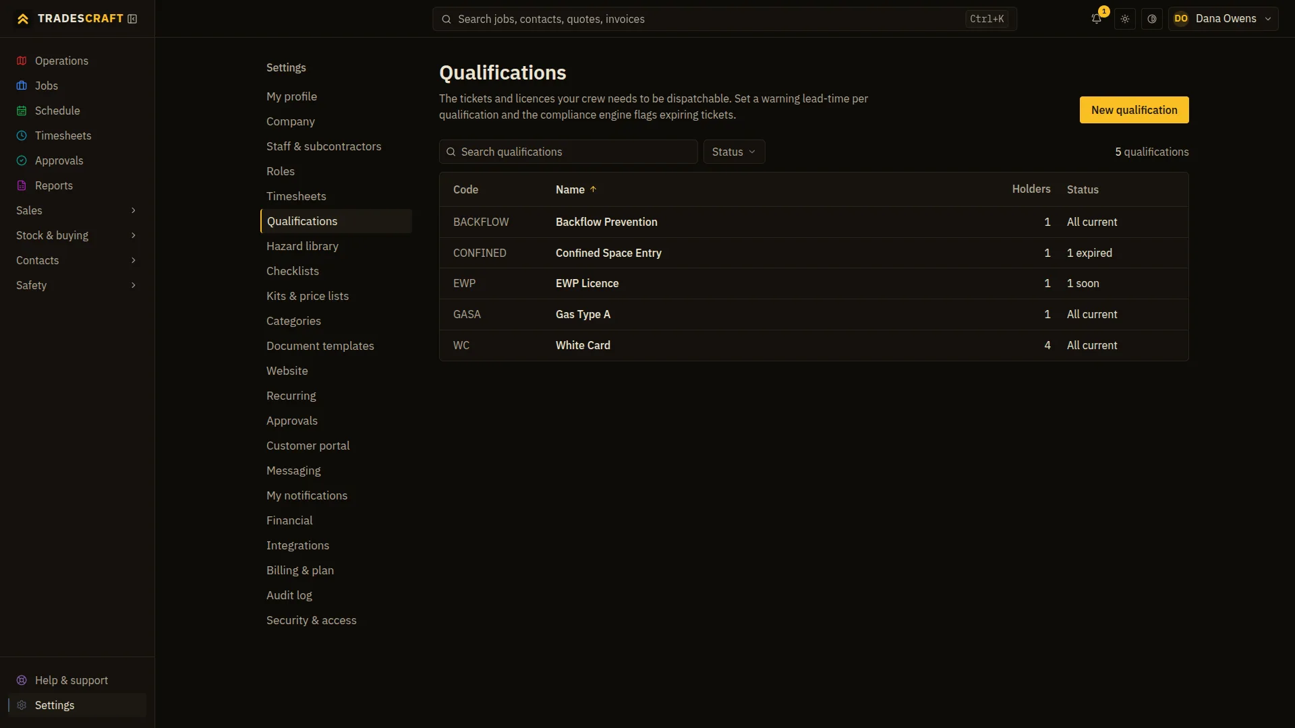Click the magnifier icon in Search qualifications
This screenshot has width=1295, height=728.
click(451, 152)
